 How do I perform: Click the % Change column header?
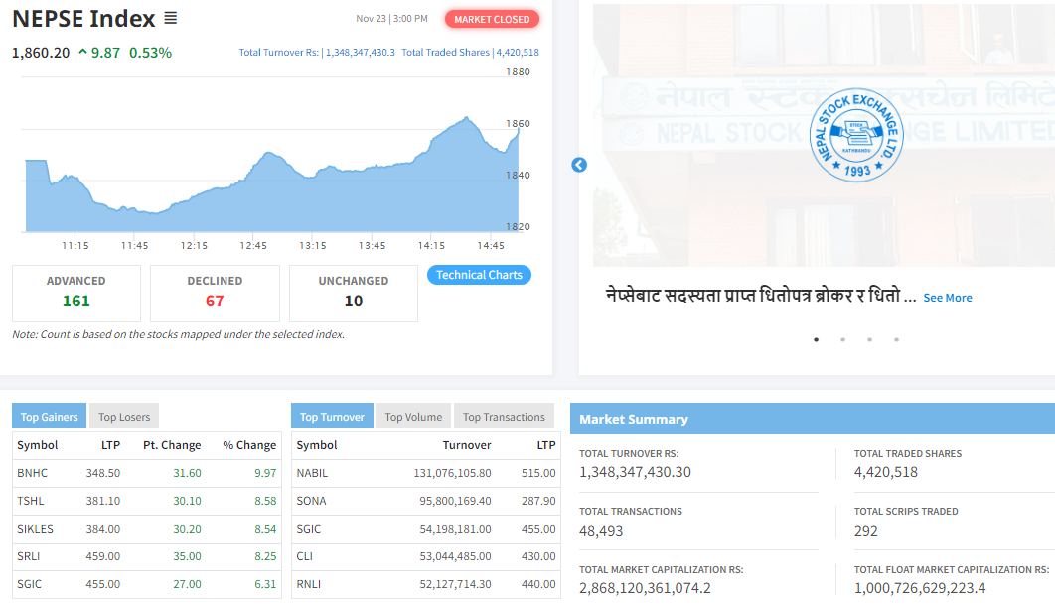pos(249,445)
